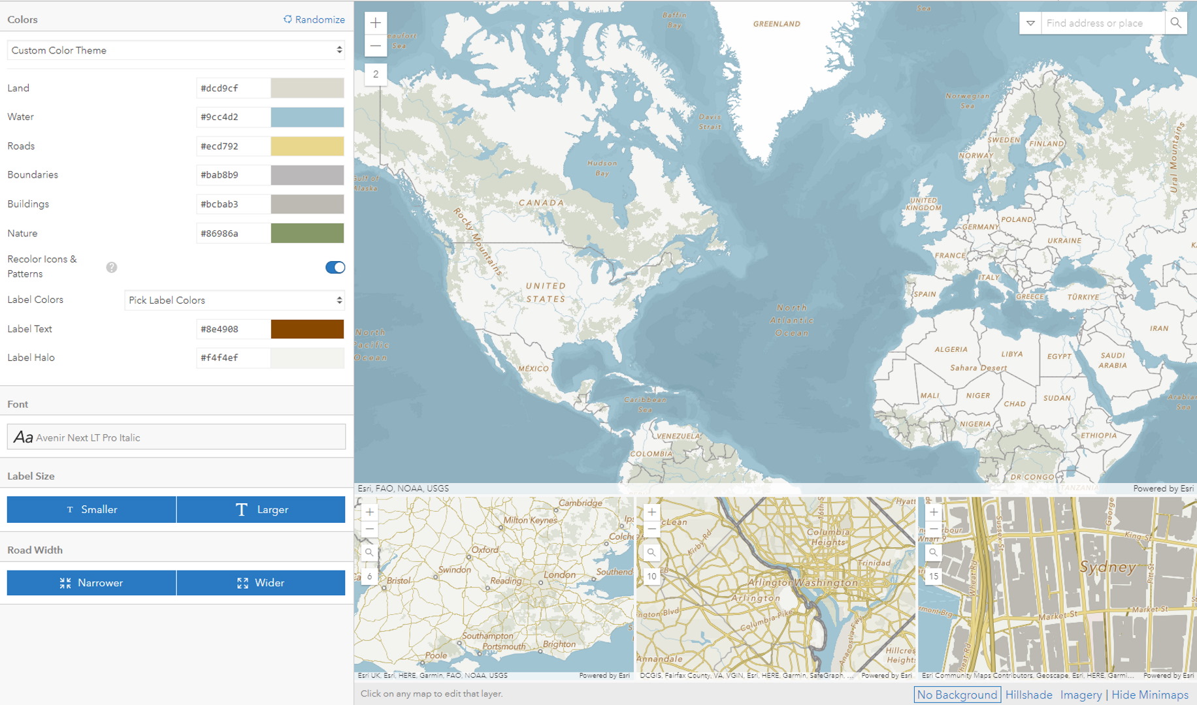Image resolution: width=1197 pixels, height=705 pixels.
Task: Zoom out on the main map
Action: [x=376, y=45]
